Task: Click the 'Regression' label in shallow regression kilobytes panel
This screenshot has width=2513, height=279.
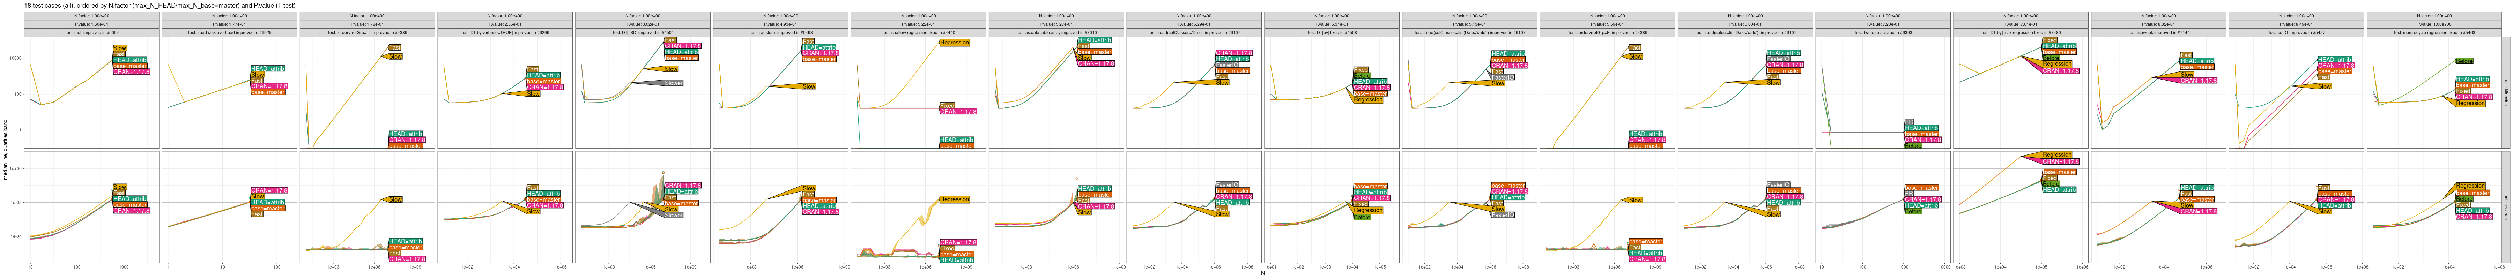Action: tap(954, 43)
